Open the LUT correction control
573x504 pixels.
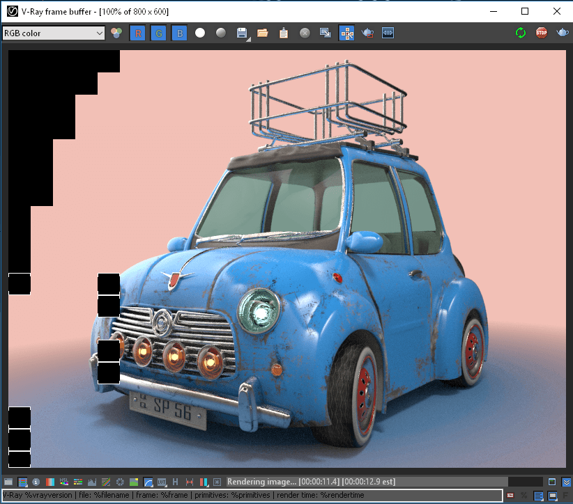coord(162,481)
